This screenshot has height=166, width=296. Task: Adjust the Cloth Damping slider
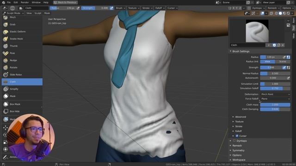tap(275, 109)
